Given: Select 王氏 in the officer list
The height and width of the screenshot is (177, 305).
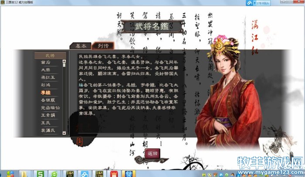Looking at the screenshot, I should click(x=46, y=123).
